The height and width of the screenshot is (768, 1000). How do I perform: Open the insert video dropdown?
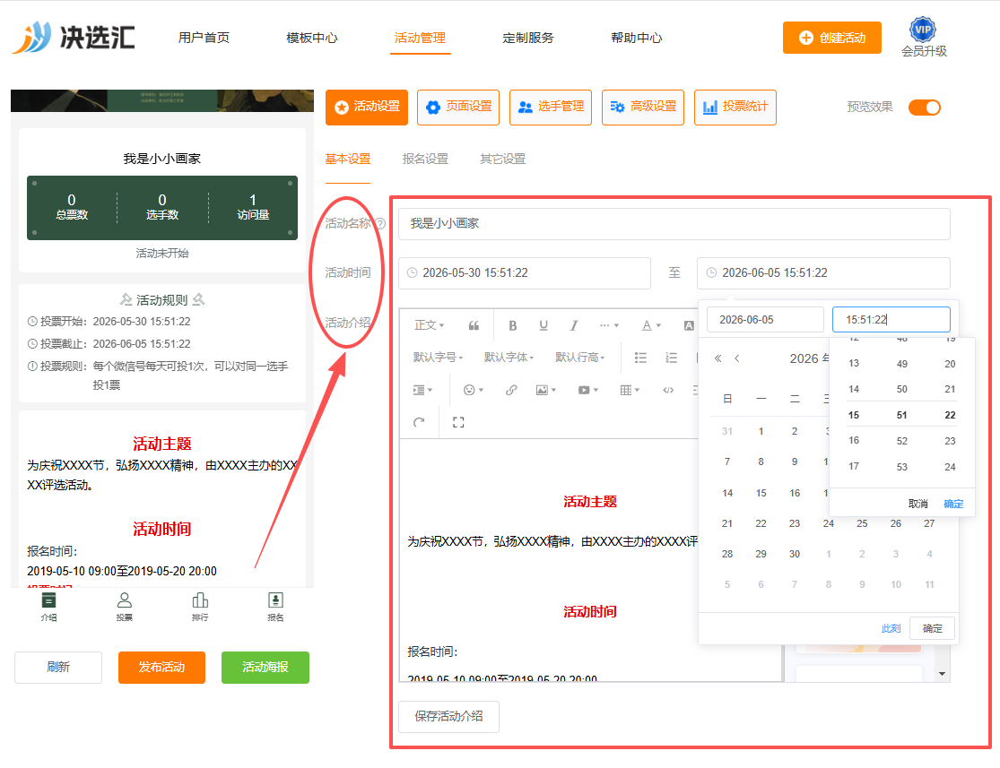(587, 390)
